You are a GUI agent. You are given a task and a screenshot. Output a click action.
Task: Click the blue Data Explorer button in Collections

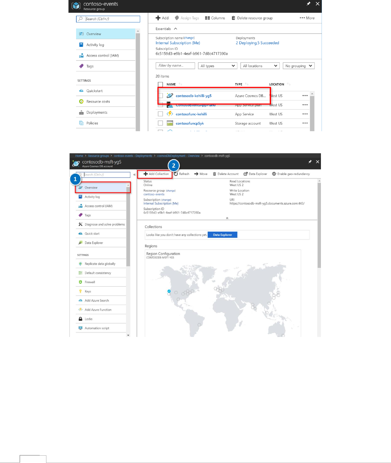point(222,235)
